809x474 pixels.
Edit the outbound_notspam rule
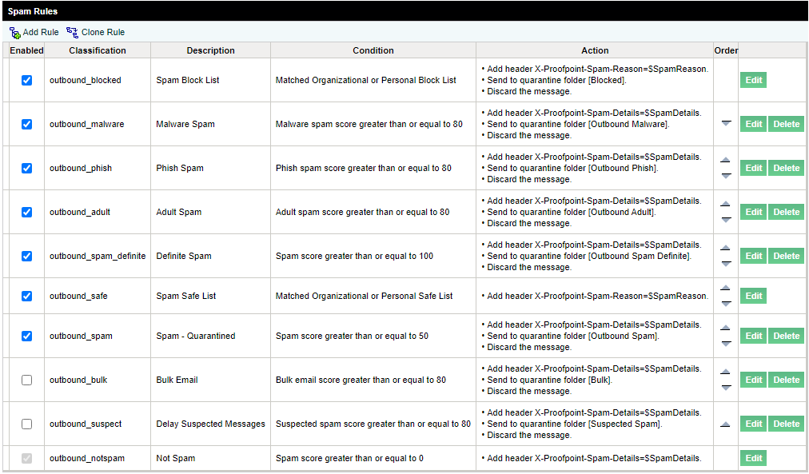[753, 458]
